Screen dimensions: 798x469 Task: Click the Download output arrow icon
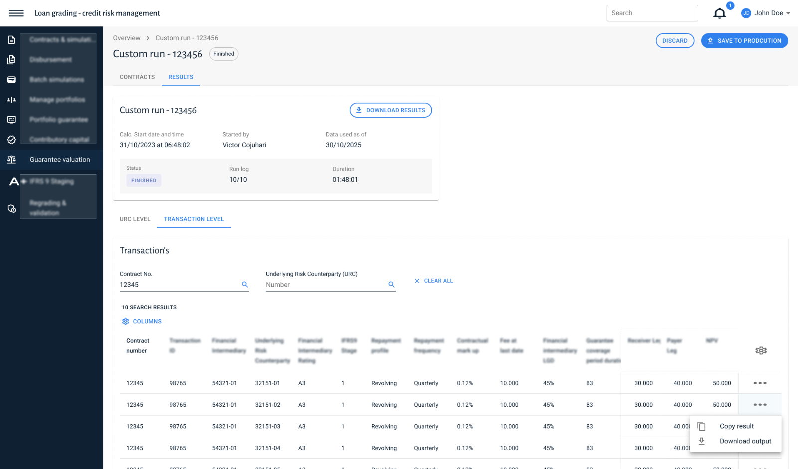(x=701, y=441)
